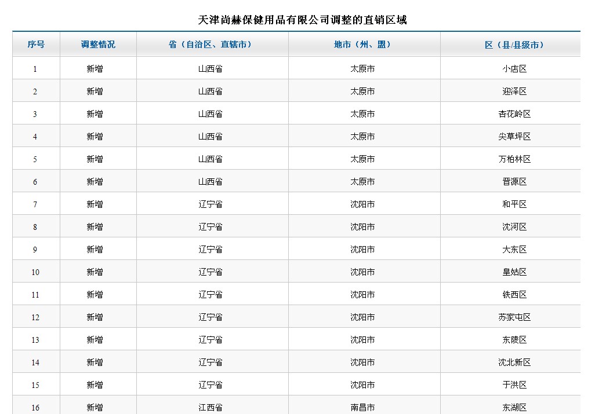This screenshot has height=414, width=595.
Task: Select the 皇姑区 cell
Action: pos(514,272)
